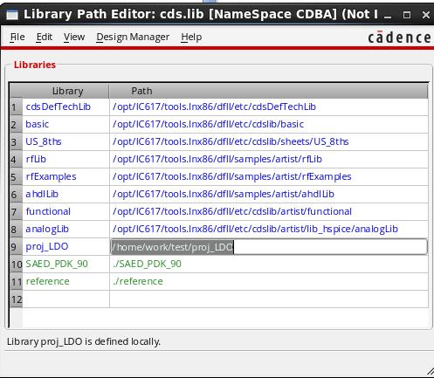Click the empty library cell in row 12

65,299
